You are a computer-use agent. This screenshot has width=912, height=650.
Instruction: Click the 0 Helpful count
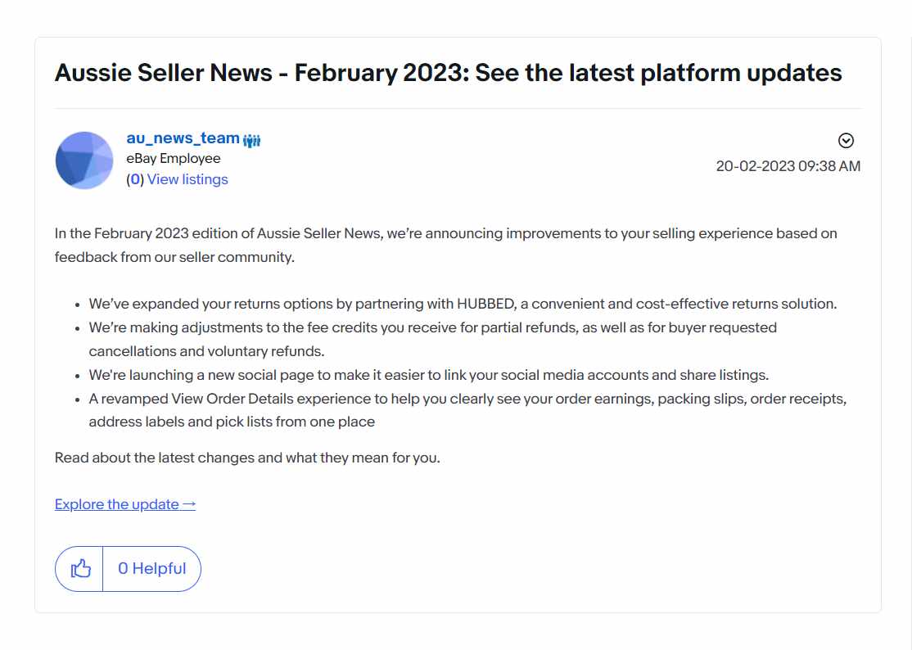point(151,569)
